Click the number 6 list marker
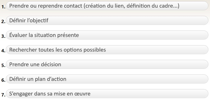210x100 pixels. click(x=3, y=80)
